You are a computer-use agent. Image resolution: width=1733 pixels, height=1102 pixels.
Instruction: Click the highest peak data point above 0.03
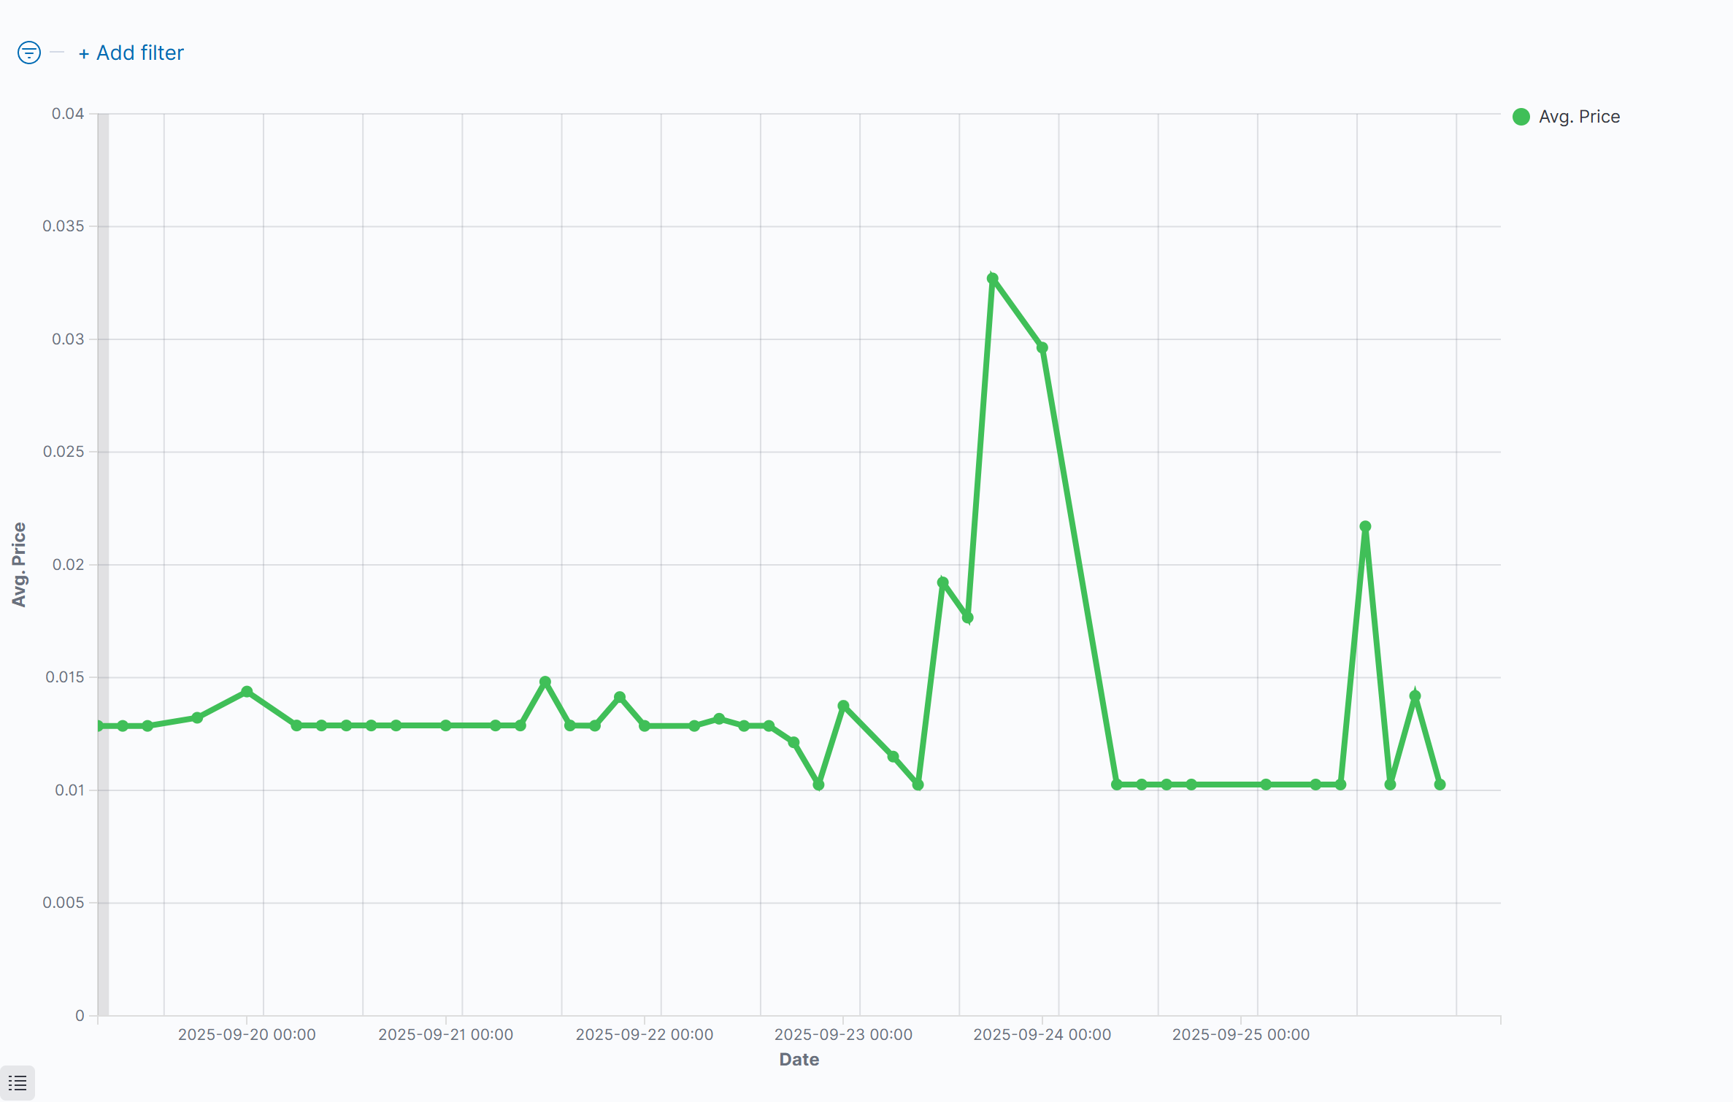992,279
